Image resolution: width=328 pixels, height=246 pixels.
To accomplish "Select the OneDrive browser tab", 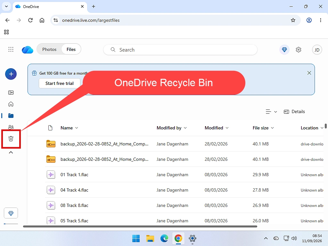I will pos(50,6).
